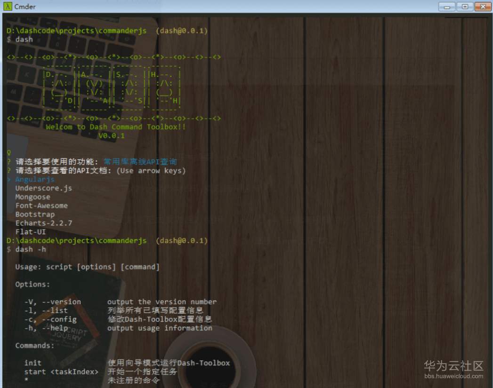Screen dimensions: 493x388
Task: Click the 常用库离线API查询 selected answer text
Action: point(140,162)
